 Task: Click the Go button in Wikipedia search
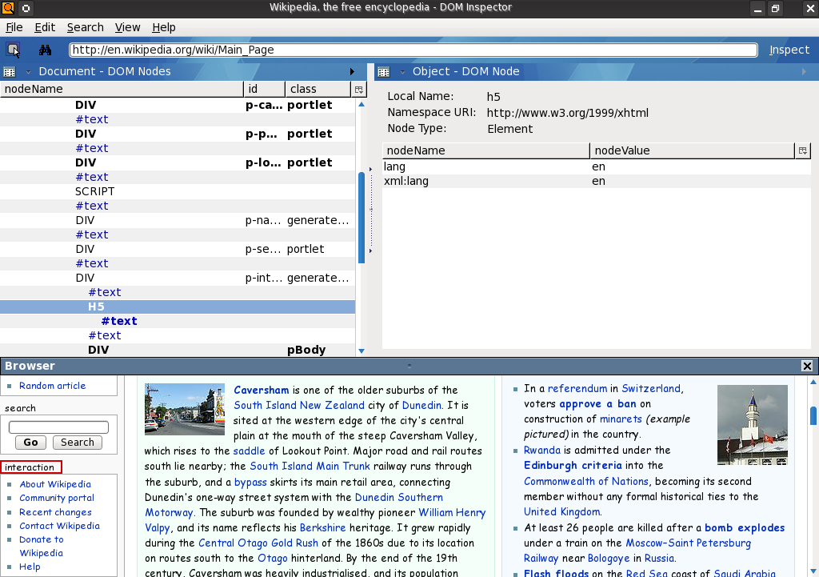click(31, 443)
